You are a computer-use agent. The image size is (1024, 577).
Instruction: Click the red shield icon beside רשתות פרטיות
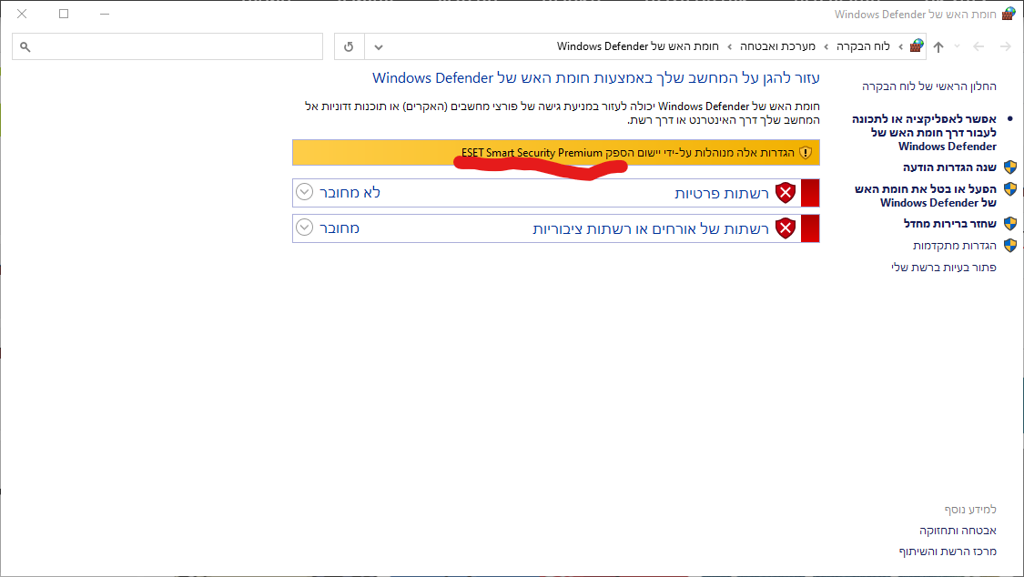click(785, 193)
